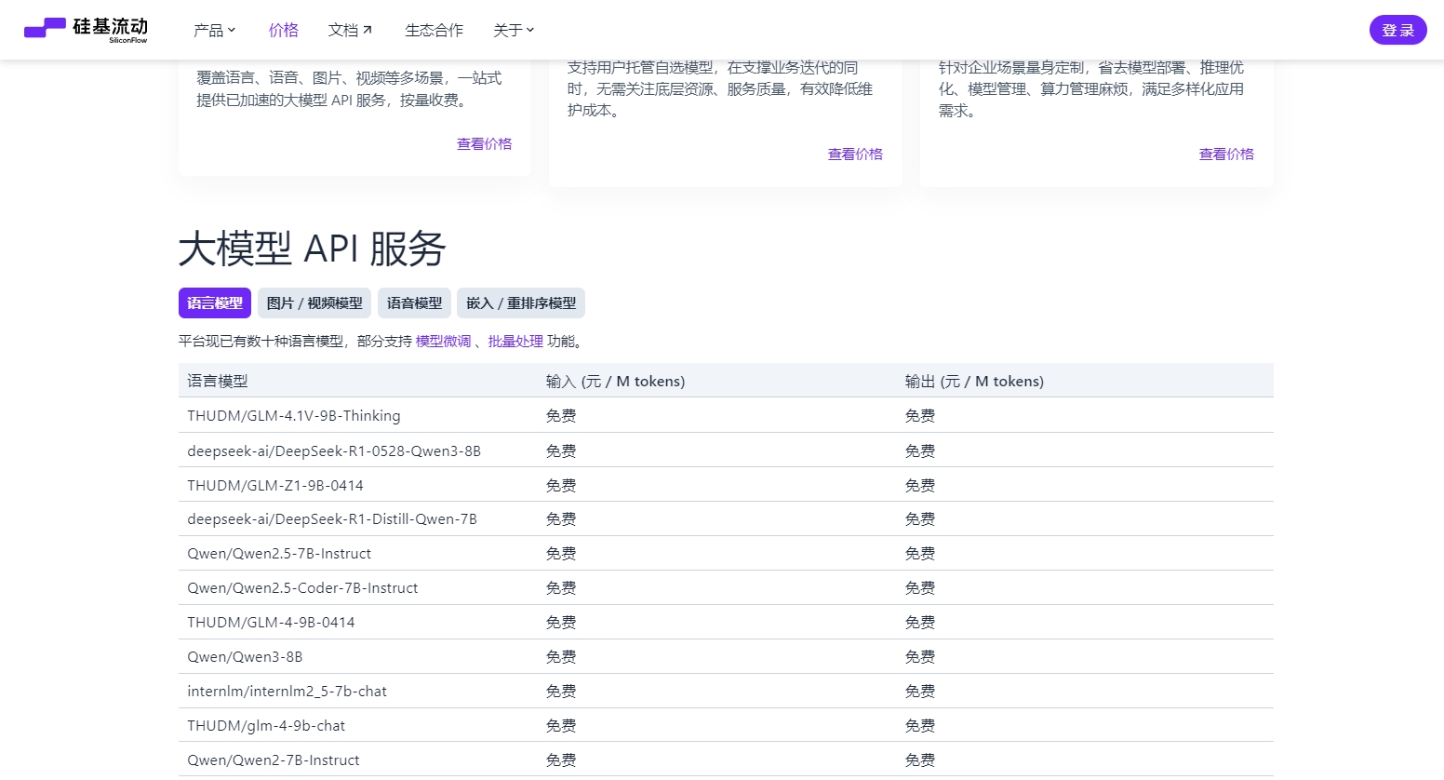
Task: Click deepseek-ai/DeepSeek-R1-0528-Qwen3-8B model name
Action: [x=334, y=451]
